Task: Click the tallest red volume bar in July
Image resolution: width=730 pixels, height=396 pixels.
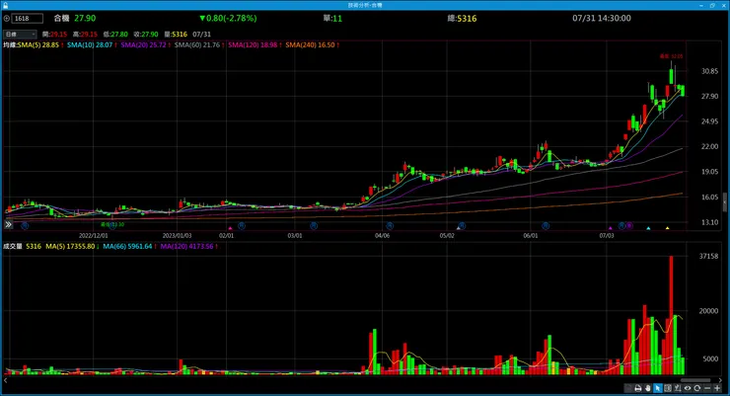Action: [x=671, y=315]
